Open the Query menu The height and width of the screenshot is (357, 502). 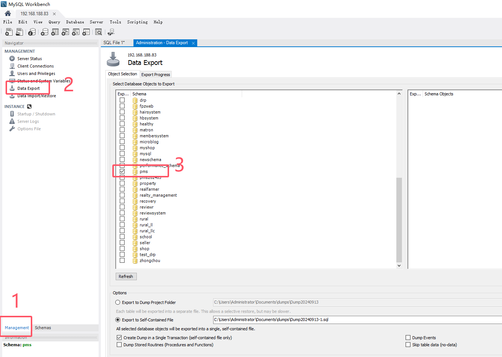point(54,22)
